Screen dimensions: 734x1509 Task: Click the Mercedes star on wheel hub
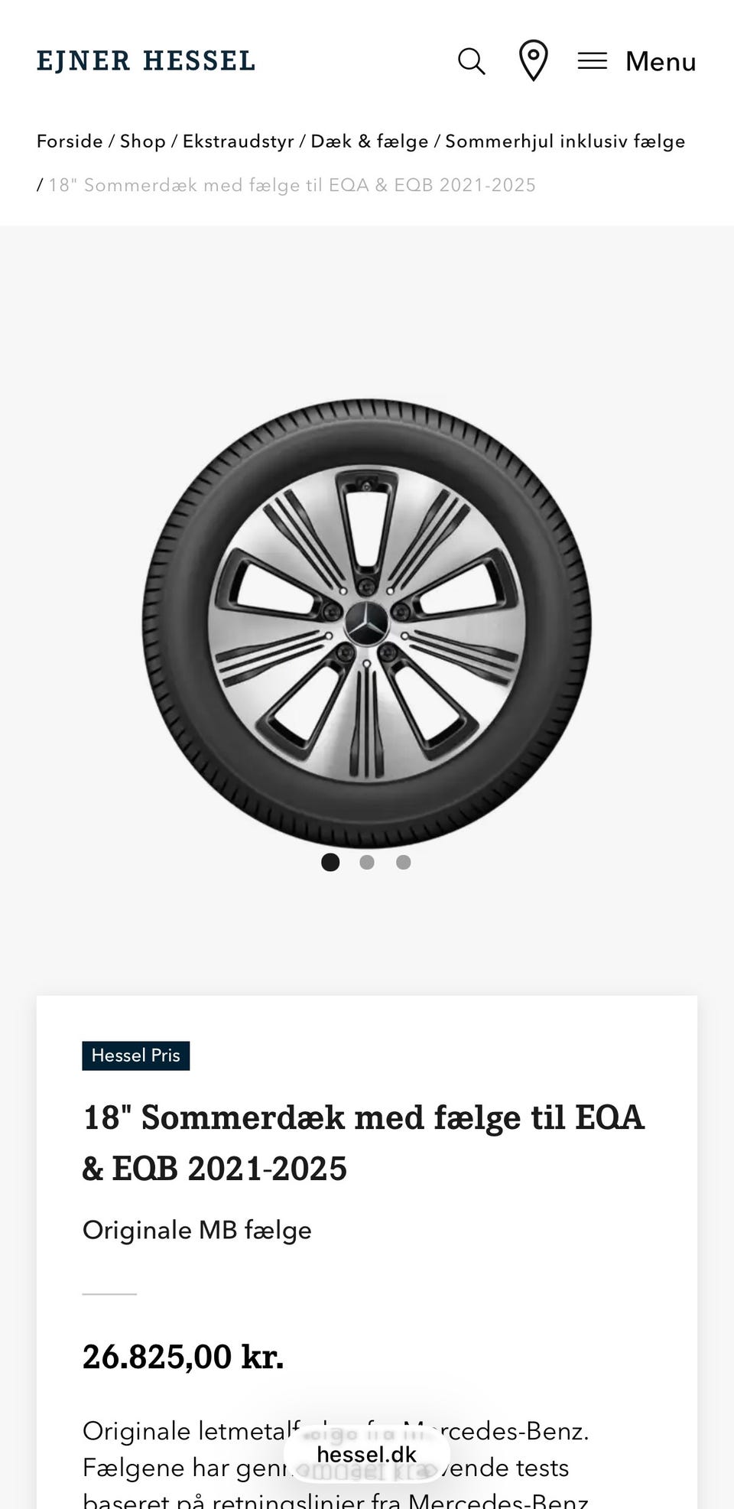click(x=367, y=623)
